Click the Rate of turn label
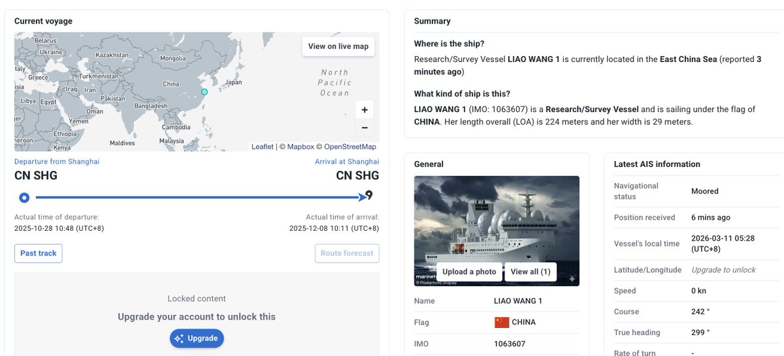784x356 pixels. [x=637, y=353]
